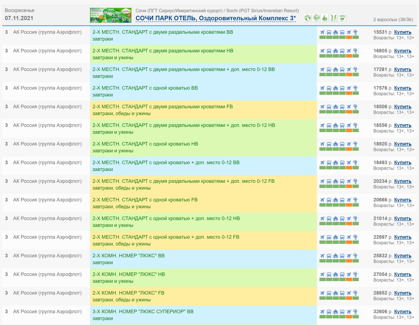The height and width of the screenshot is (325, 419).
Task: Click the medical cup icon in the 17281 р. row
Action: pyautogui.click(x=355, y=70)
